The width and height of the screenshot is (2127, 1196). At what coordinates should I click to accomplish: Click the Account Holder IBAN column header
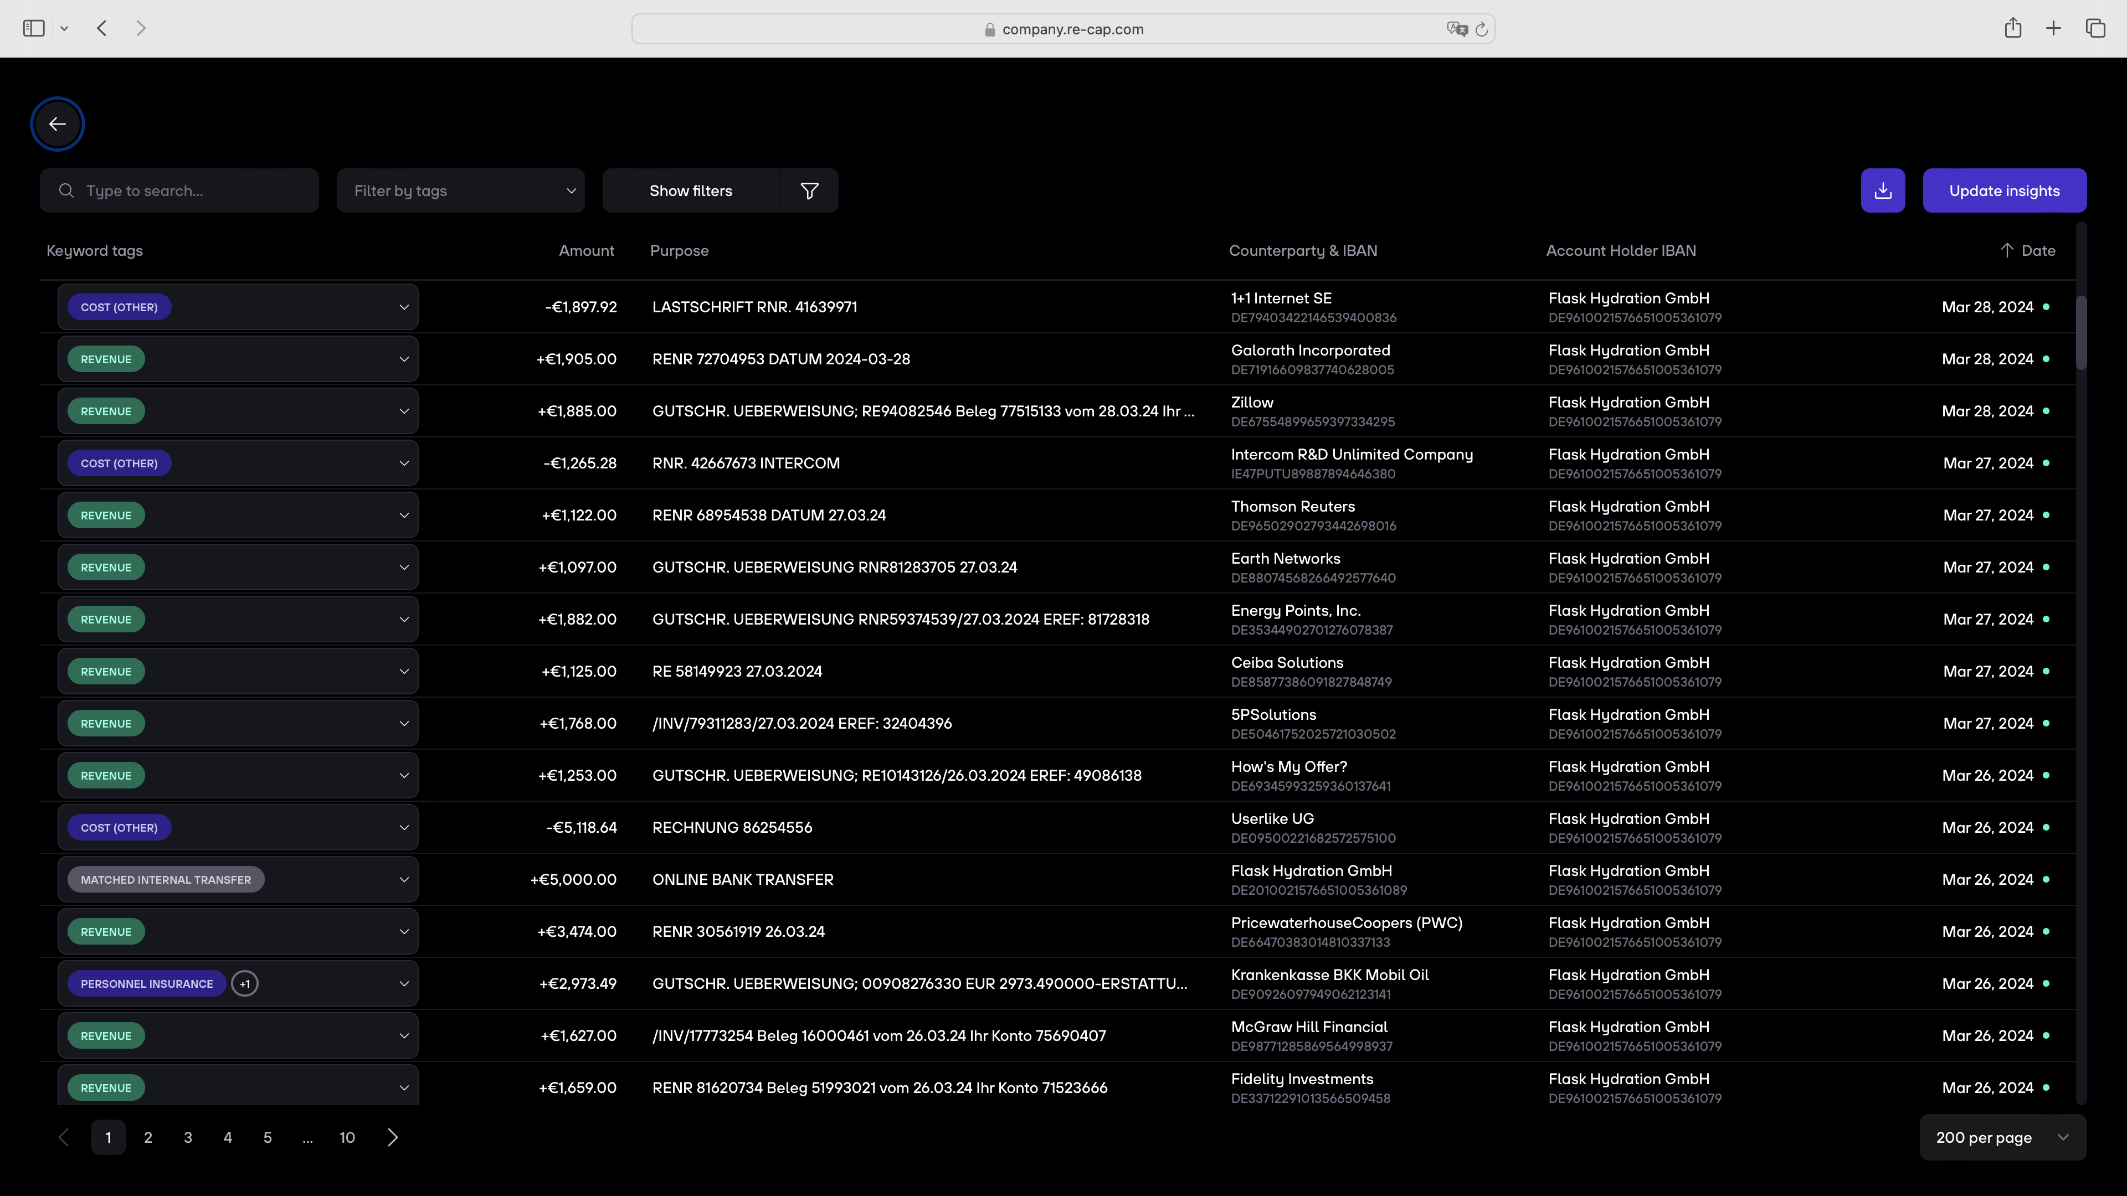tap(1621, 250)
